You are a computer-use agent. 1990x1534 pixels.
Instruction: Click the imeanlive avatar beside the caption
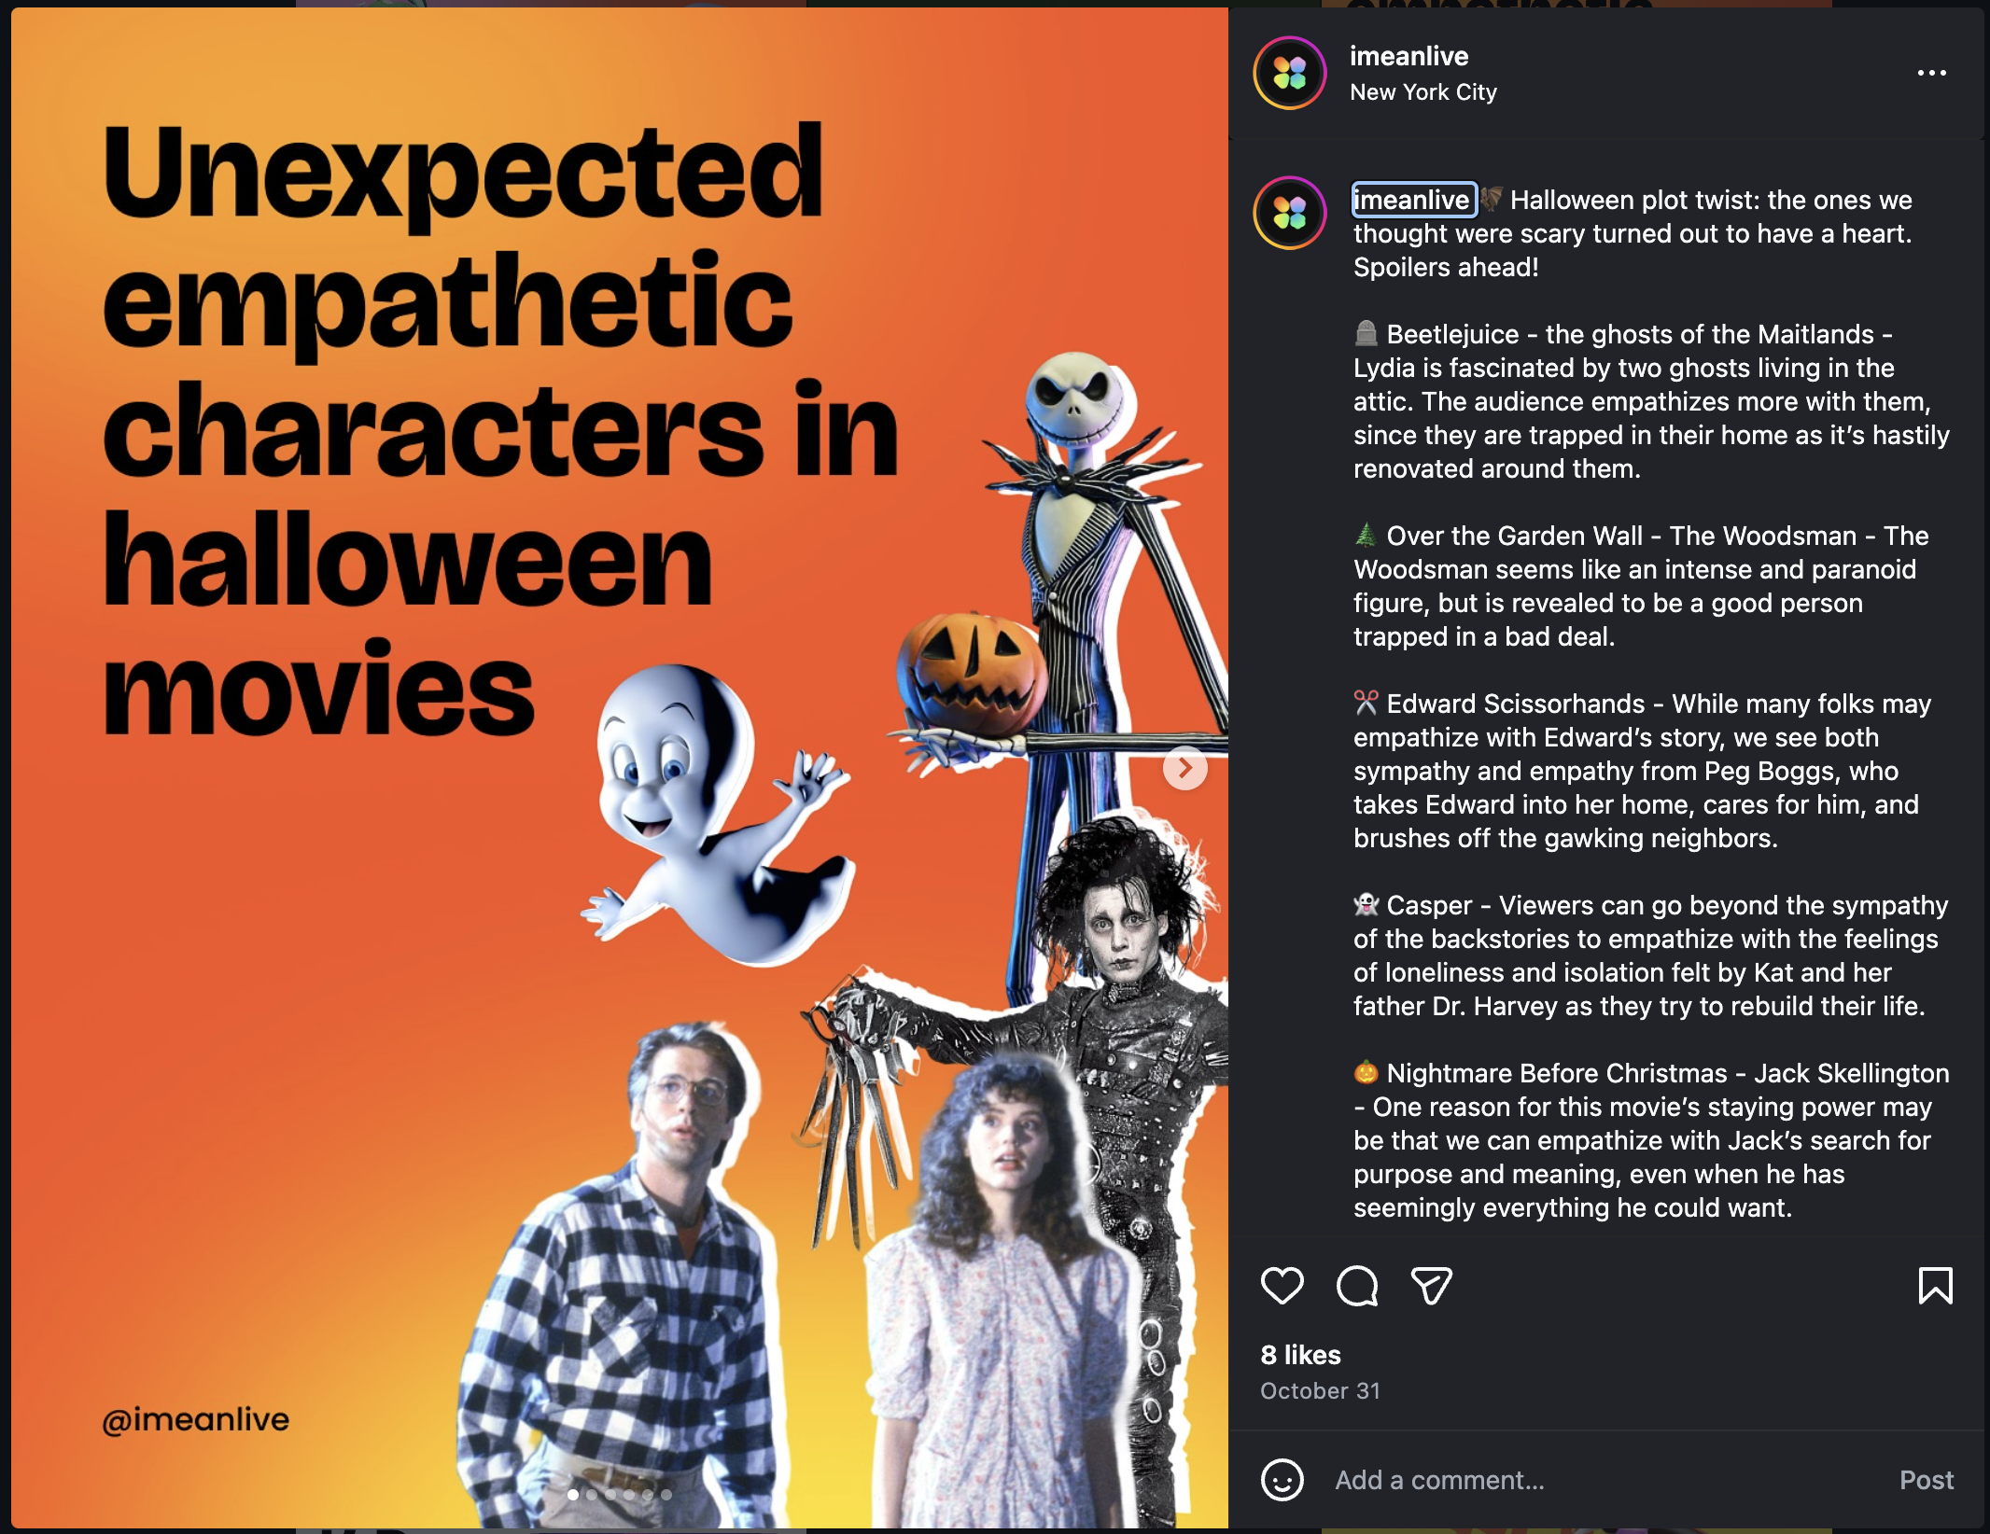[x=1290, y=213]
